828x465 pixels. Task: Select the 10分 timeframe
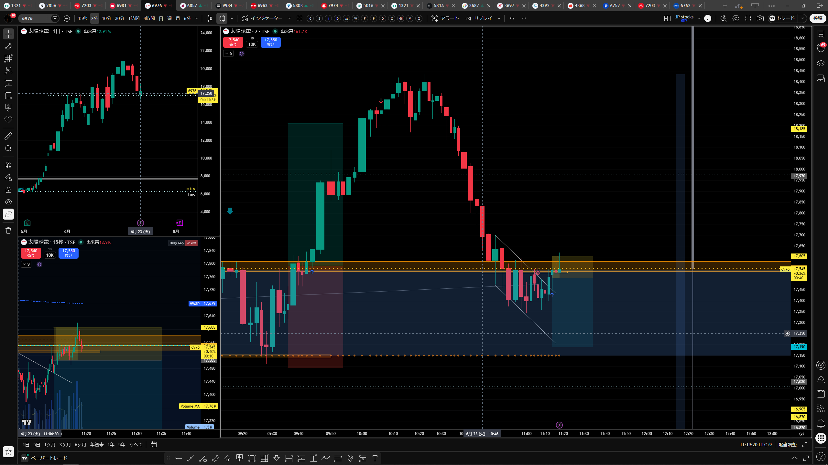106,18
